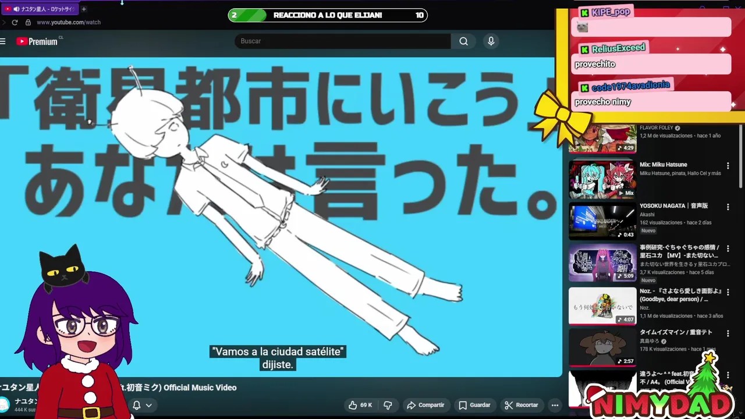Toggle the notification bell for the channel

136,405
